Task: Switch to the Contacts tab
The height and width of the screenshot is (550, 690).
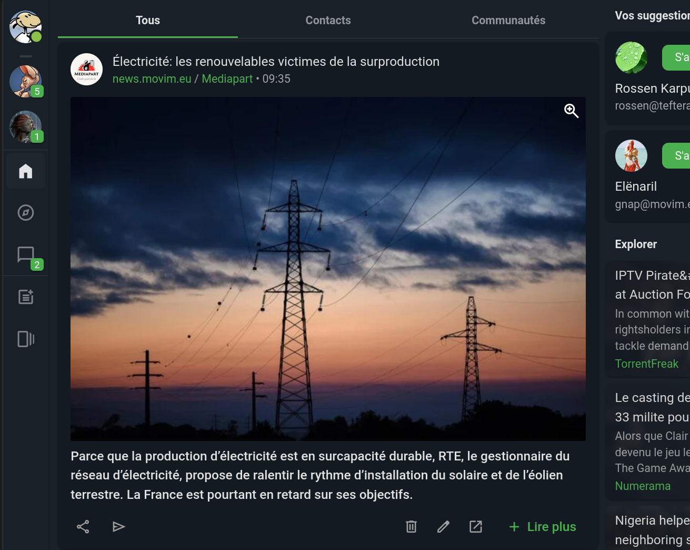Action: pos(328,21)
